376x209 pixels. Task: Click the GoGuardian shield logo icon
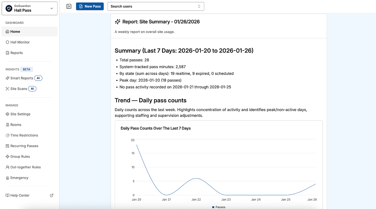(9, 8)
